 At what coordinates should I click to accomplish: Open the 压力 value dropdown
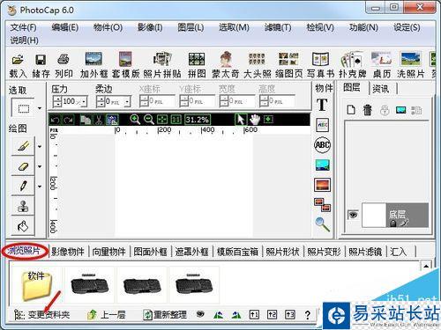click(x=84, y=102)
